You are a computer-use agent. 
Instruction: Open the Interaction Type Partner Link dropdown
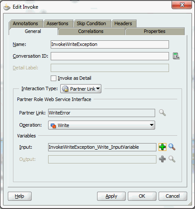click(81, 89)
